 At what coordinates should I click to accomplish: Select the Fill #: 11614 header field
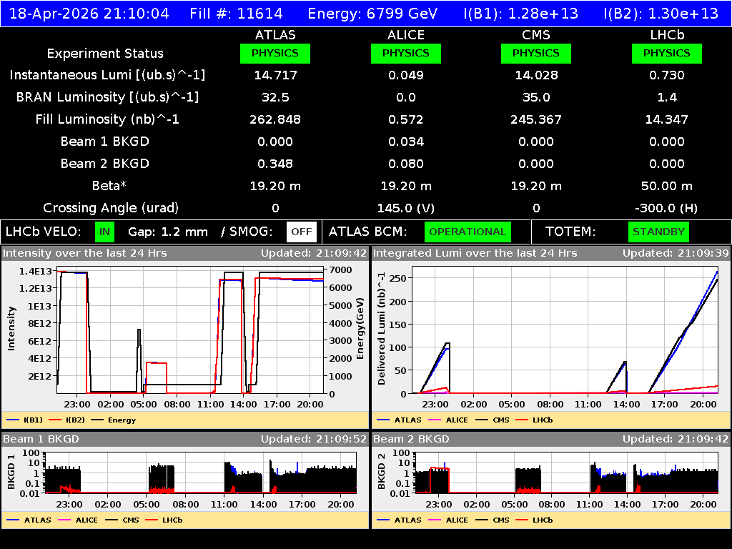pyautogui.click(x=230, y=13)
